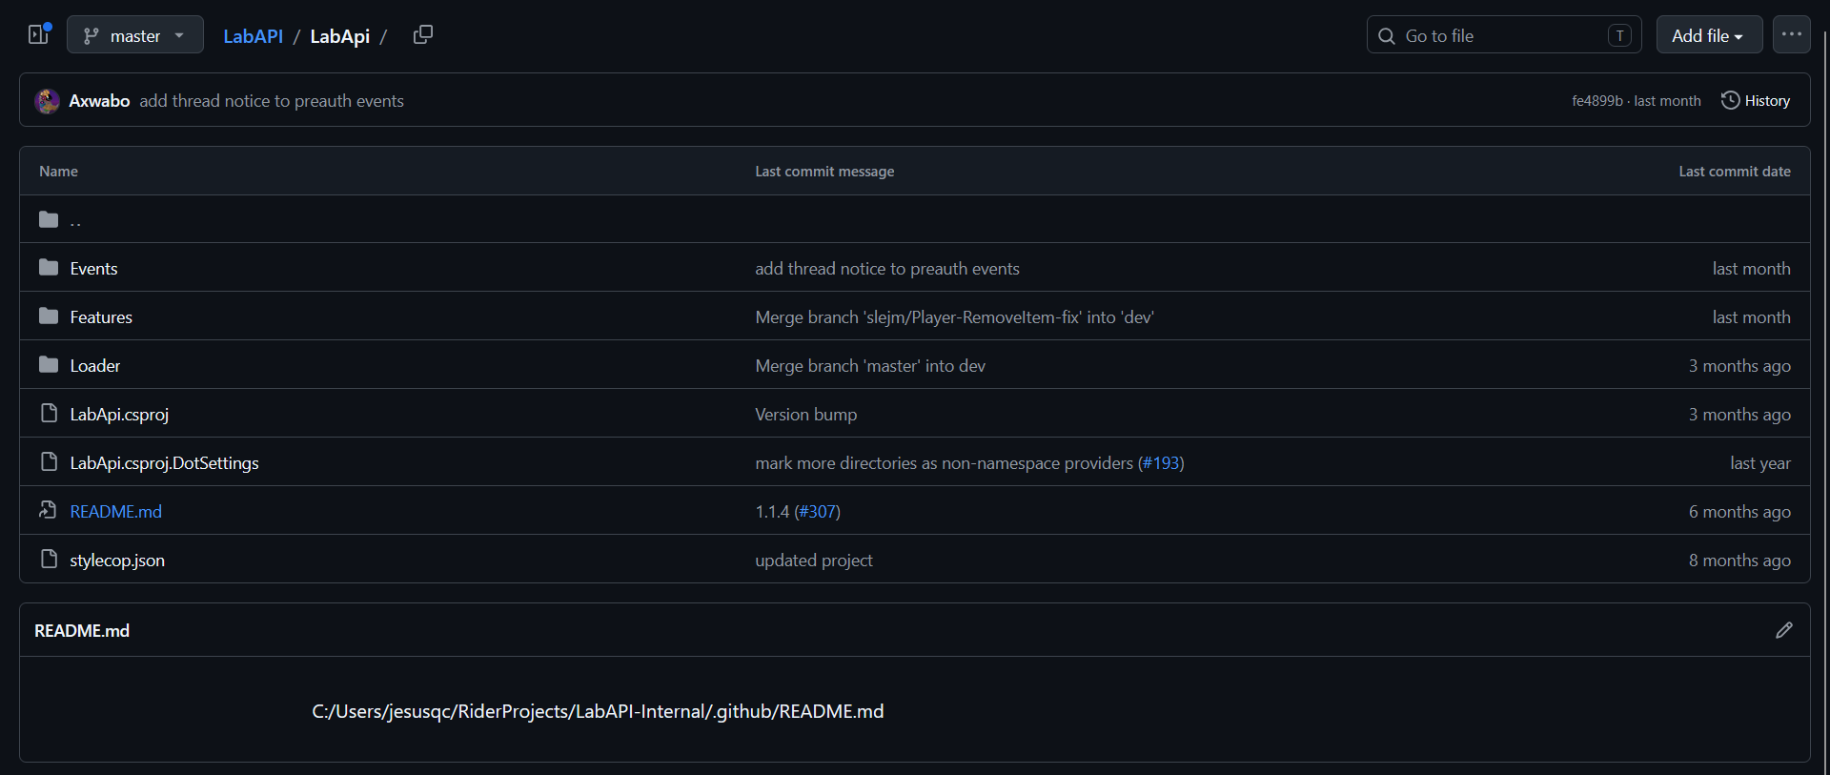Open the Loader folder
Image resolution: width=1830 pixels, height=775 pixels.
click(95, 366)
